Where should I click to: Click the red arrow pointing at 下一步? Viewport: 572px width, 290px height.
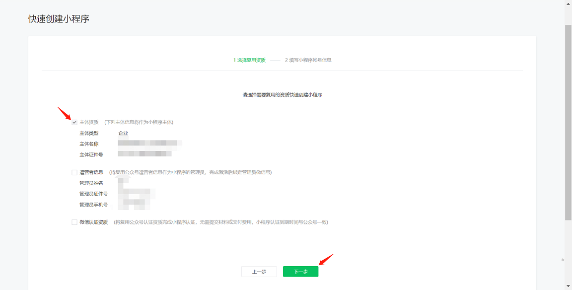[x=325, y=260]
